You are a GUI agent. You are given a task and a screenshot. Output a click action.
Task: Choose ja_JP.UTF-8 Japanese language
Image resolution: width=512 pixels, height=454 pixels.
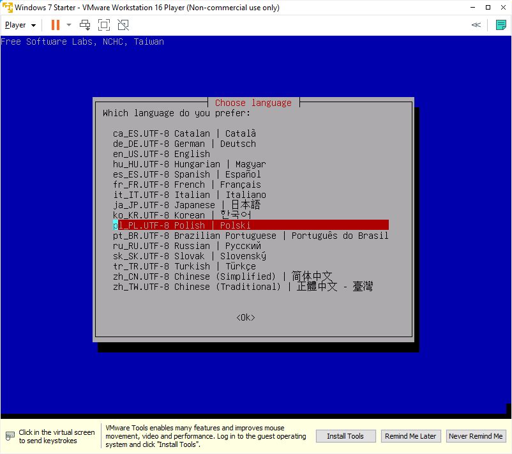click(x=186, y=205)
